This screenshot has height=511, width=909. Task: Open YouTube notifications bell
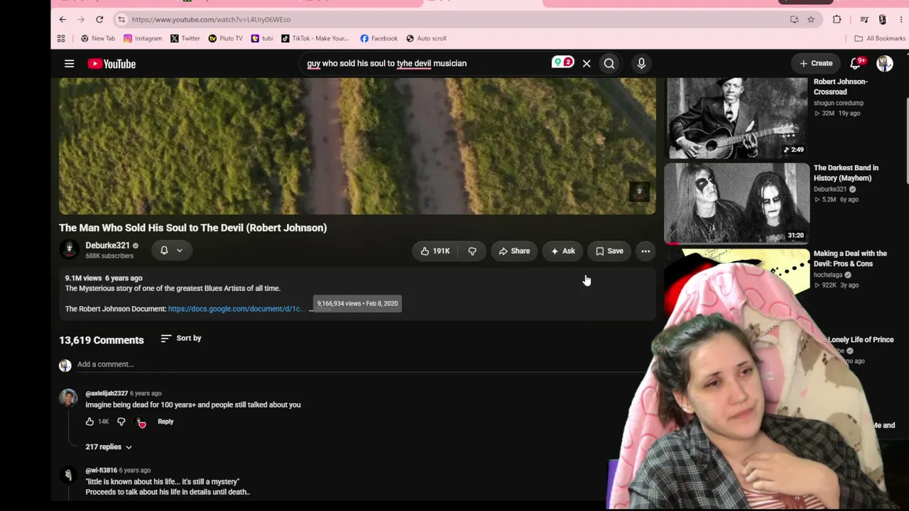click(856, 64)
